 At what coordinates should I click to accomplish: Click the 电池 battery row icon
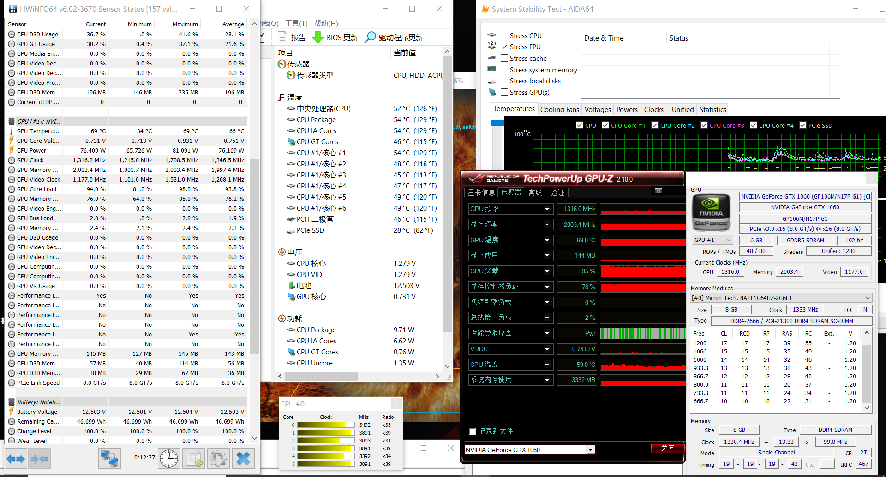291,285
